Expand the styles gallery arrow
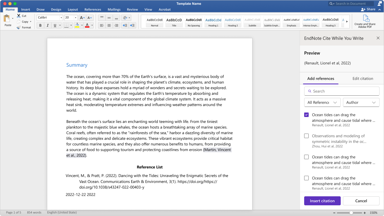384x216 pixels. point(347,21)
